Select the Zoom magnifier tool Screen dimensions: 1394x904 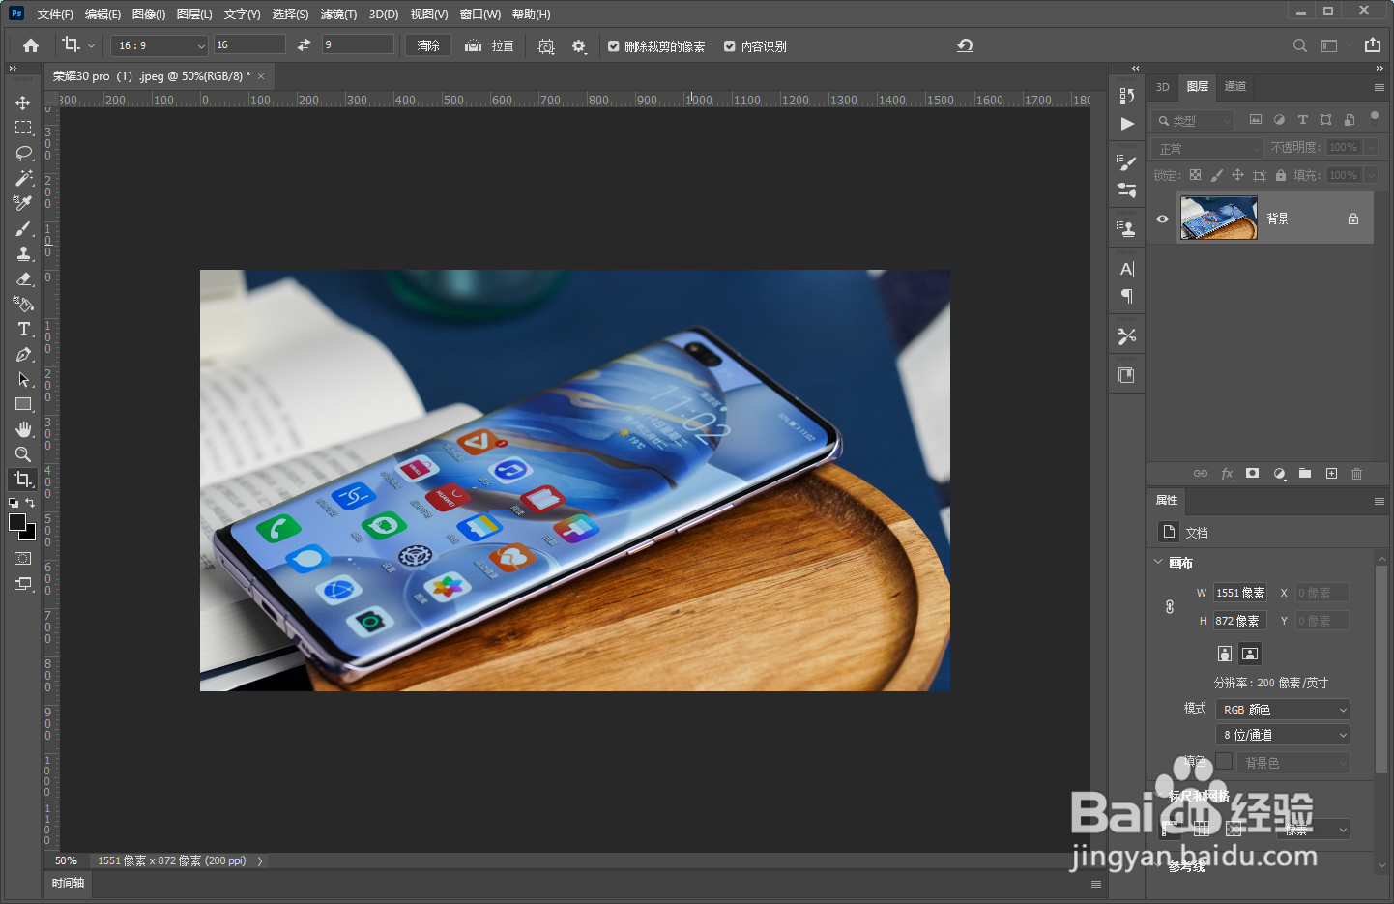coord(23,454)
